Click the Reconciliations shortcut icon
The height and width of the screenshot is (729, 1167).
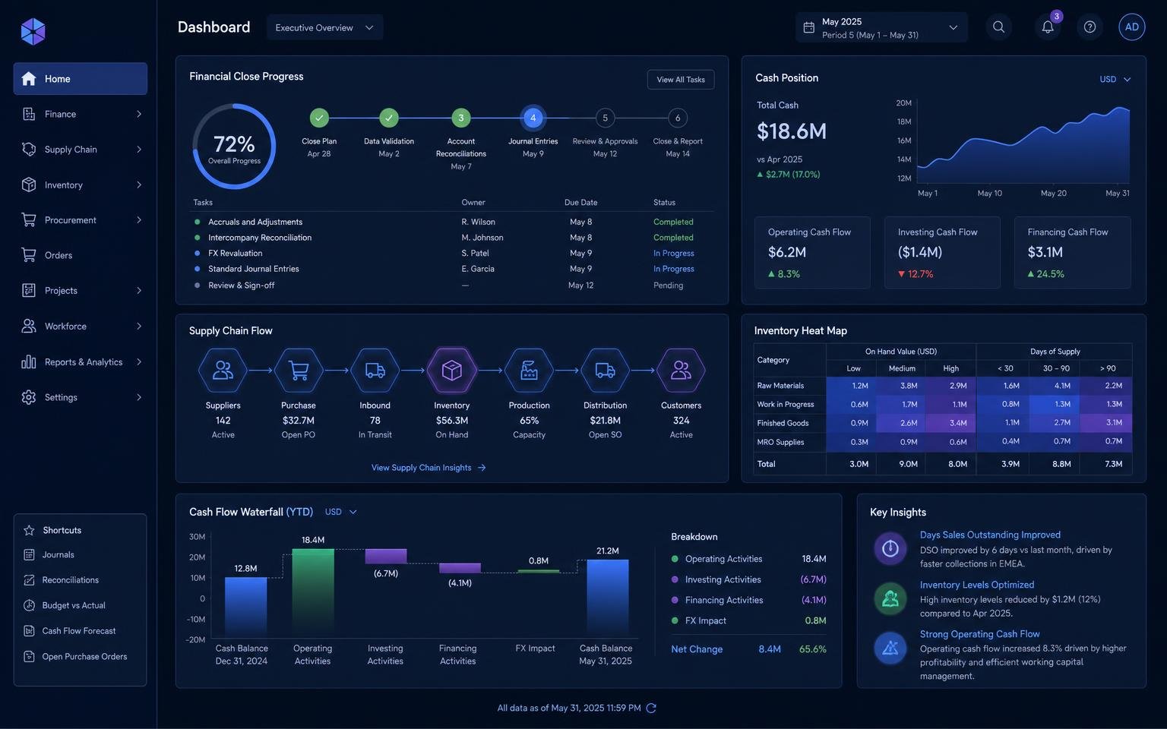click(x=29, y=580)
